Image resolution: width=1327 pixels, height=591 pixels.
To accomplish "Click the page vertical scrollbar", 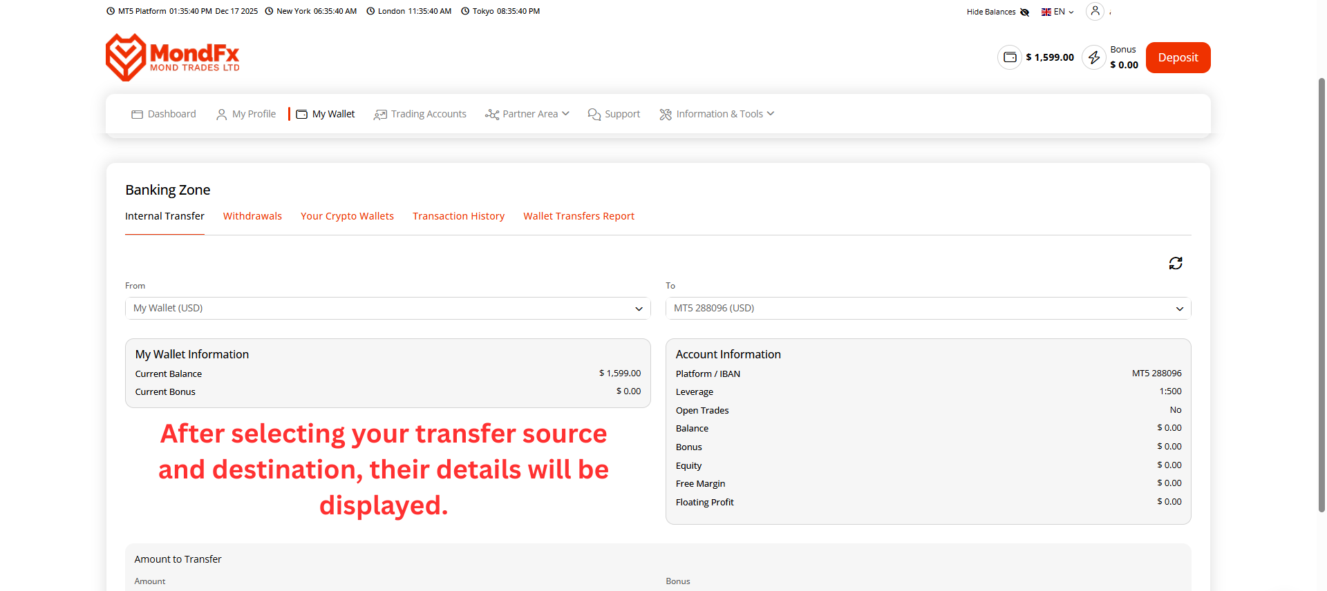I will click(x=1321, y=297).
